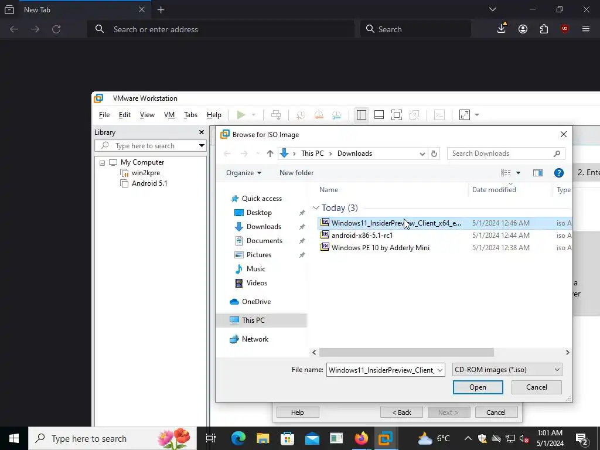
Task: Open the File name combo box dropdown
Action: tap(439, 370)
